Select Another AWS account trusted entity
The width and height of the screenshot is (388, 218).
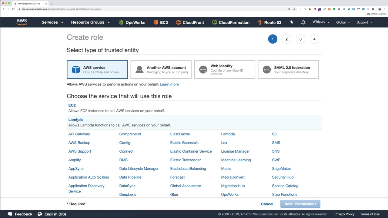pyautogui.click(x=161, y=70)
